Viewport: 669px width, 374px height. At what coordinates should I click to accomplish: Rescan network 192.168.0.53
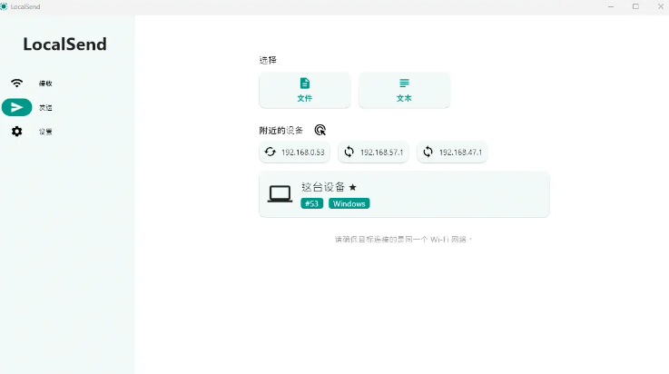click(294, 152)
